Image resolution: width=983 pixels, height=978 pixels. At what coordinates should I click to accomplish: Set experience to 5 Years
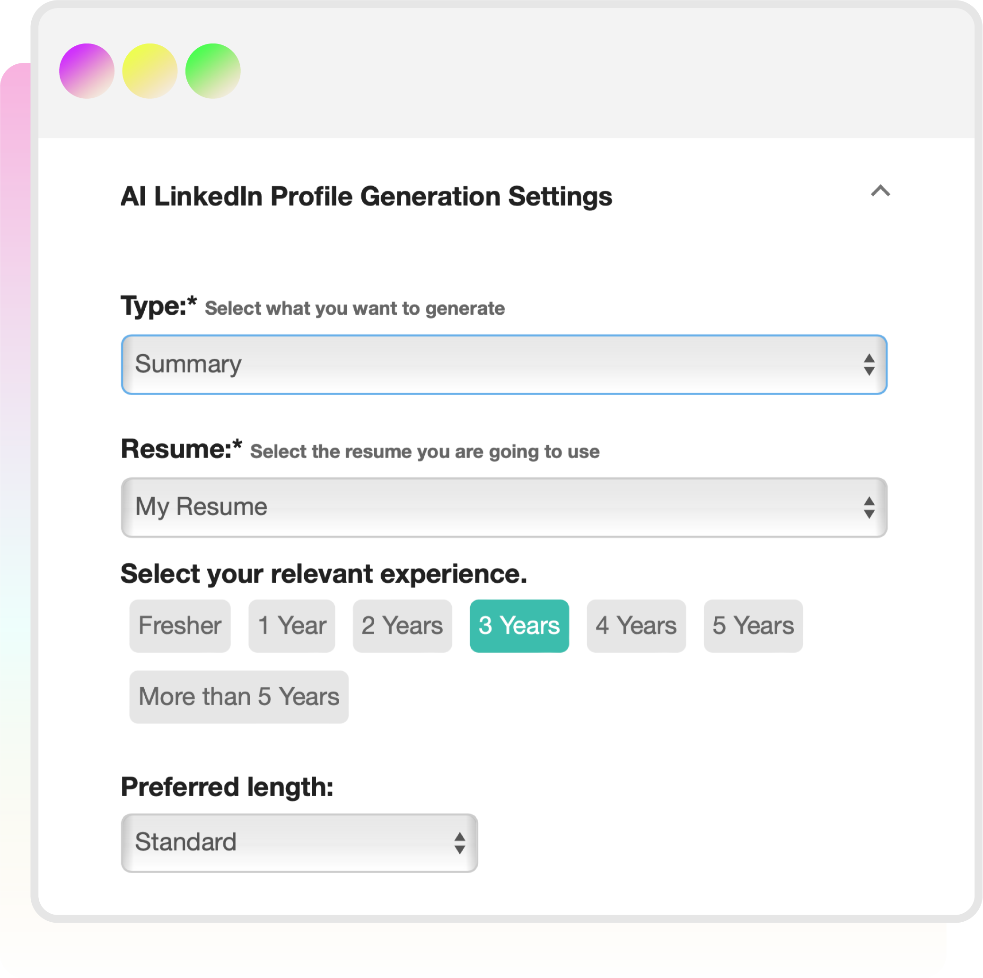753,626
